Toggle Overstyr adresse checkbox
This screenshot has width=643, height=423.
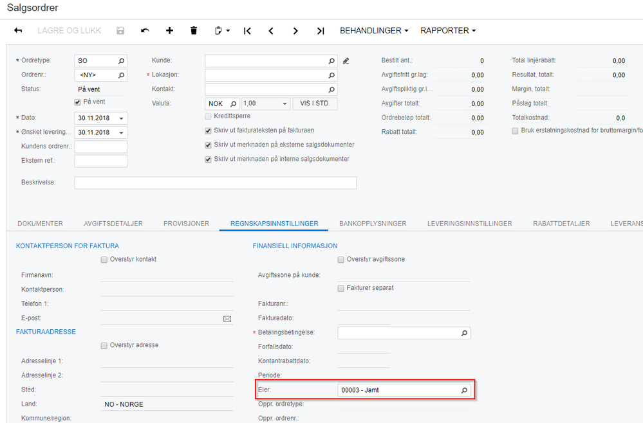coord(104,346)
